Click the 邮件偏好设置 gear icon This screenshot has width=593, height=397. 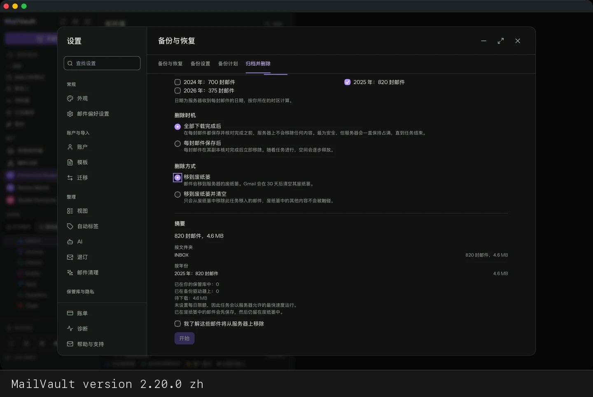tap(70, 114)
